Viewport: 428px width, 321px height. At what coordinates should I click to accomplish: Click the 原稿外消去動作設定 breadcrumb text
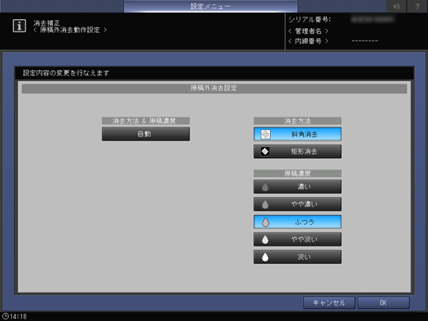70,30
